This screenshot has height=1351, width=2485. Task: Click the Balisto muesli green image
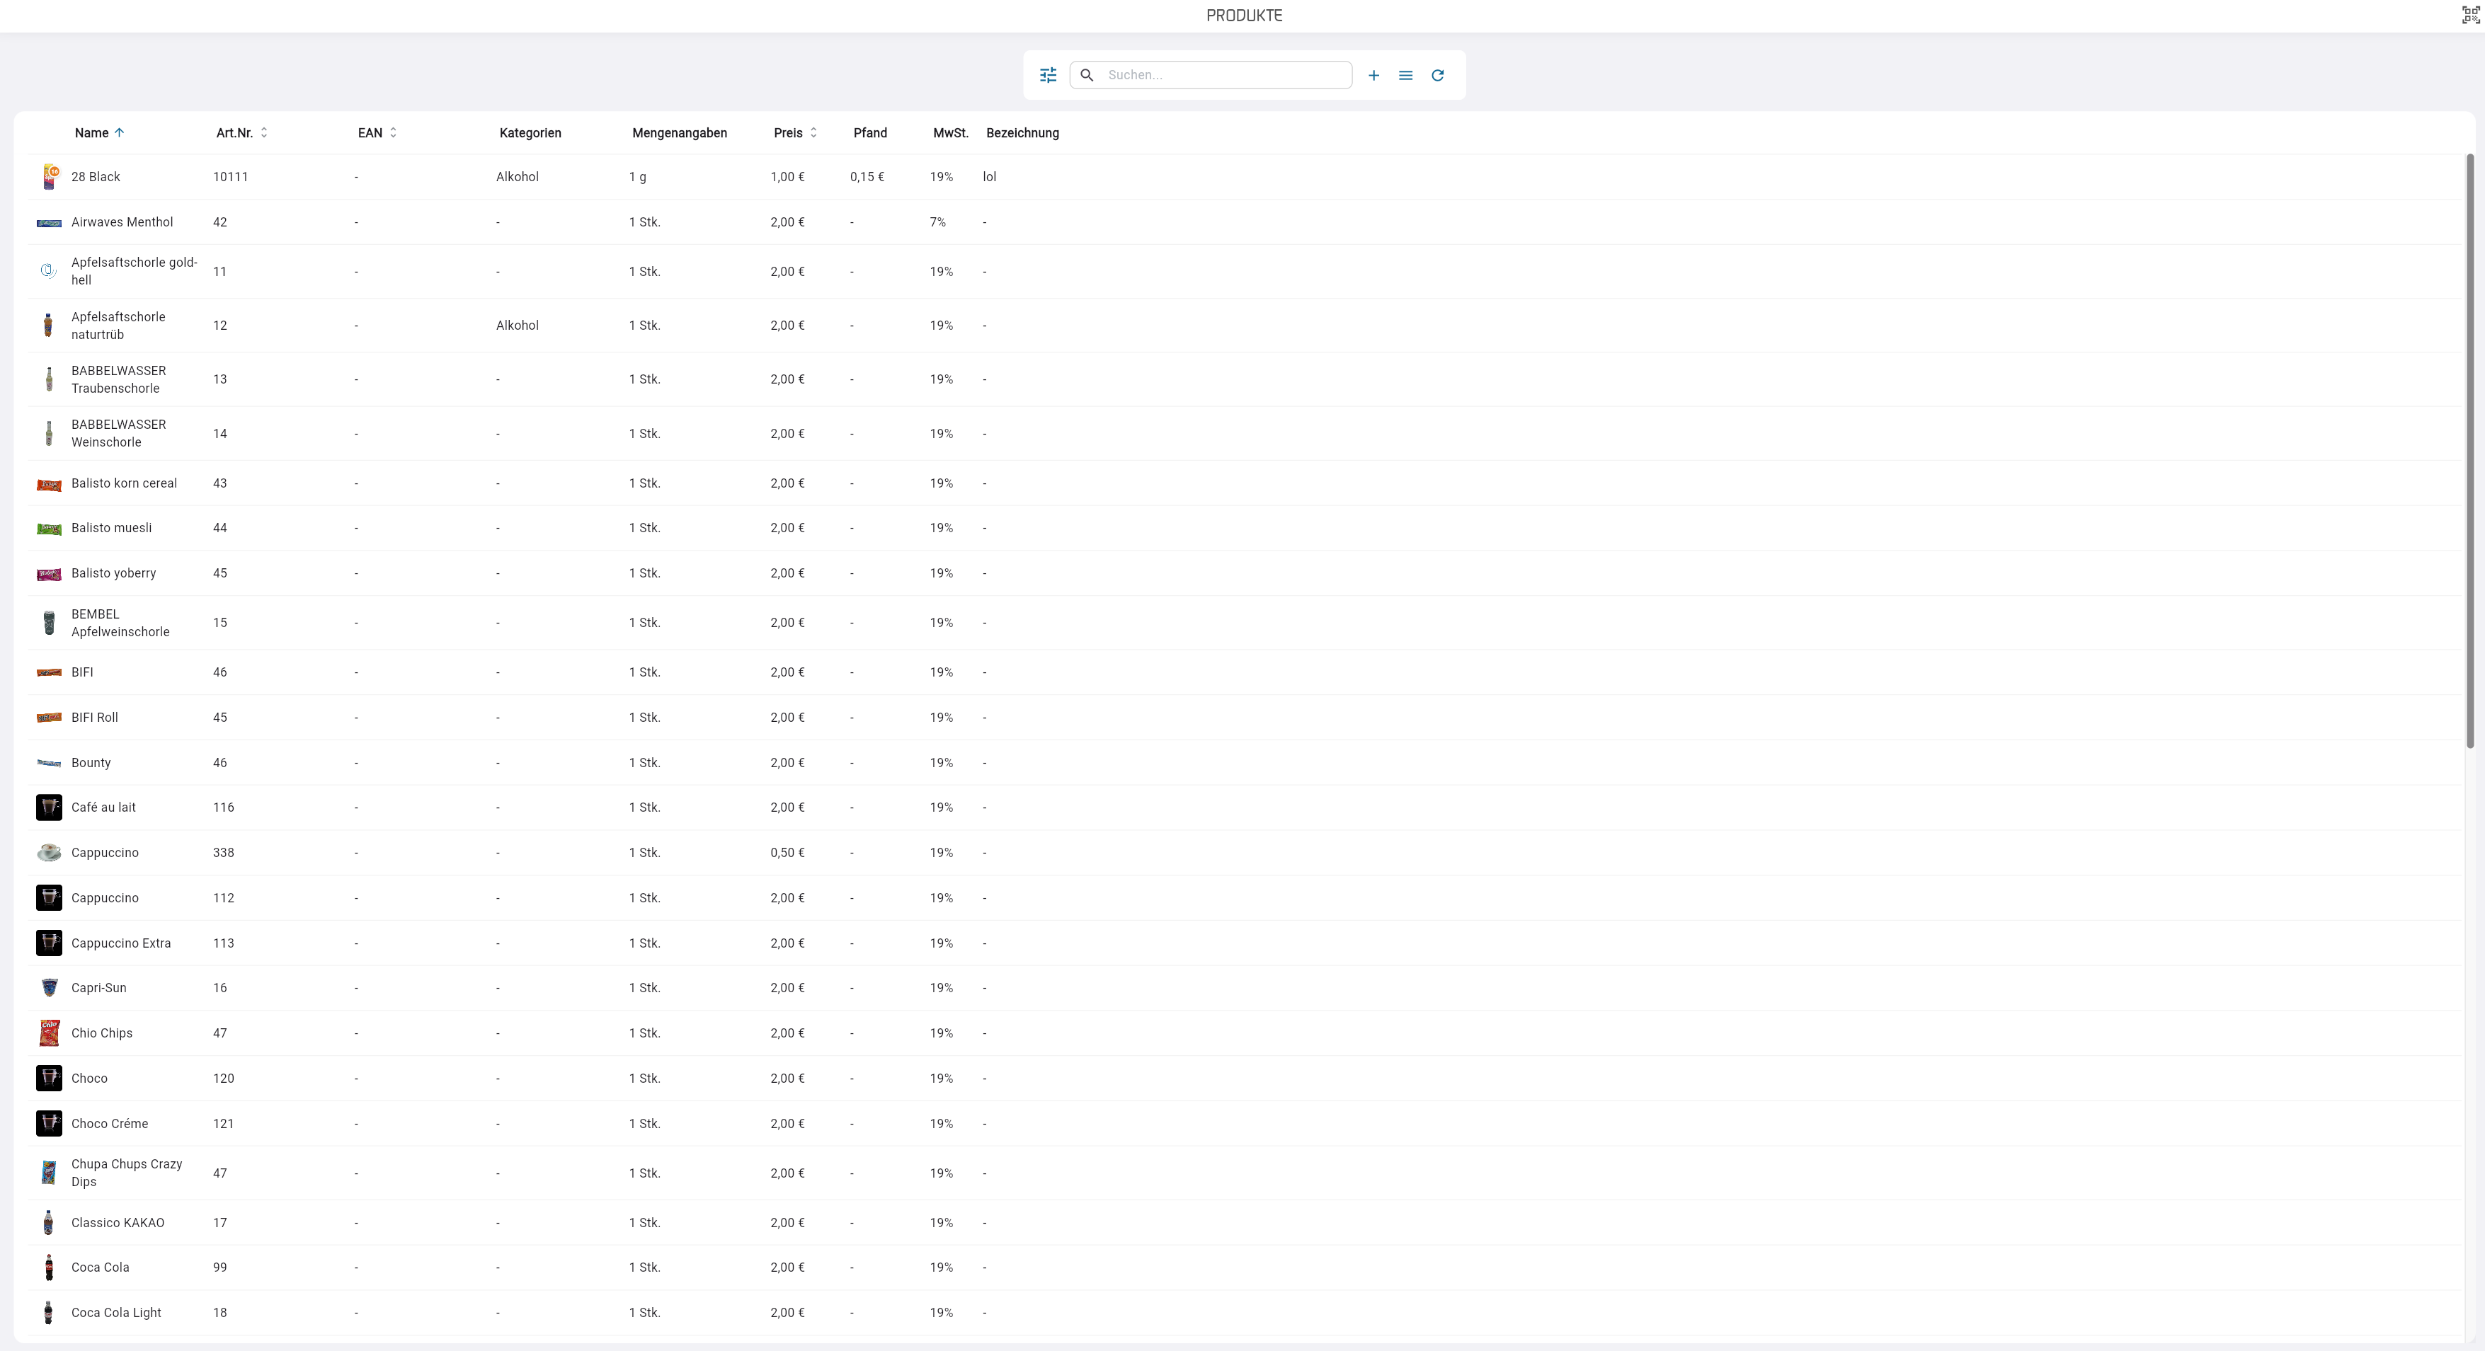click(49, 529)
